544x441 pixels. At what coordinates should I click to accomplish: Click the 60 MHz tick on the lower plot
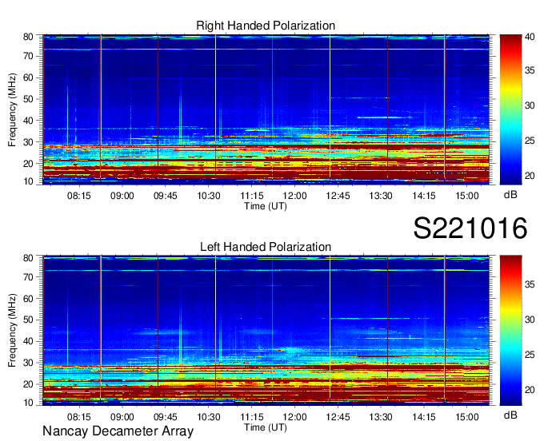coord(28,298)
